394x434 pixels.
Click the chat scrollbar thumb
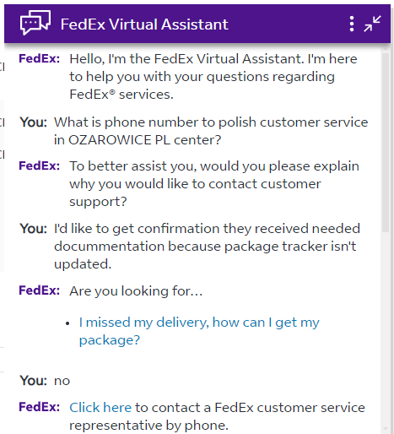click(386, 143)
